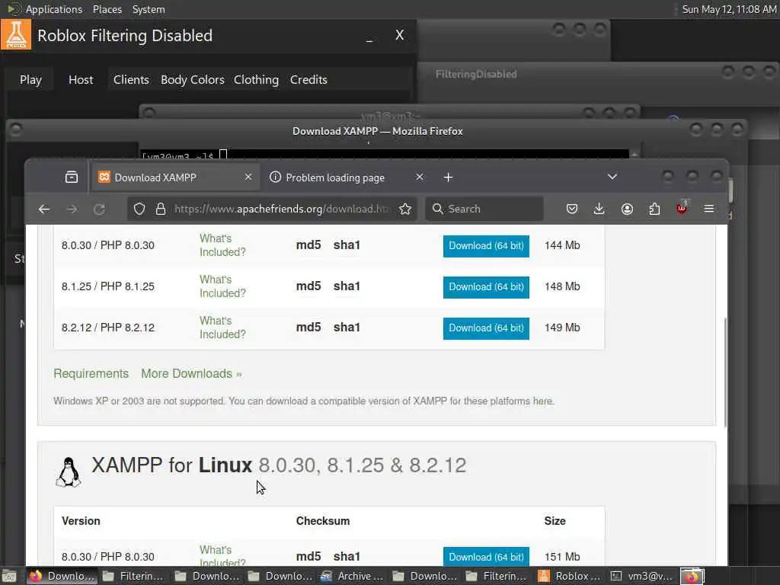Click the Linux penguin icon
Image resolution: width=780 pixels, height=585 pixels.
click(x=68, y=472)
